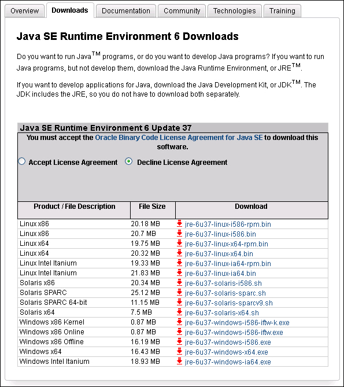Select Decline License Agreement radio button
Screen dimensions: 344x387
[x=128, y=161]
